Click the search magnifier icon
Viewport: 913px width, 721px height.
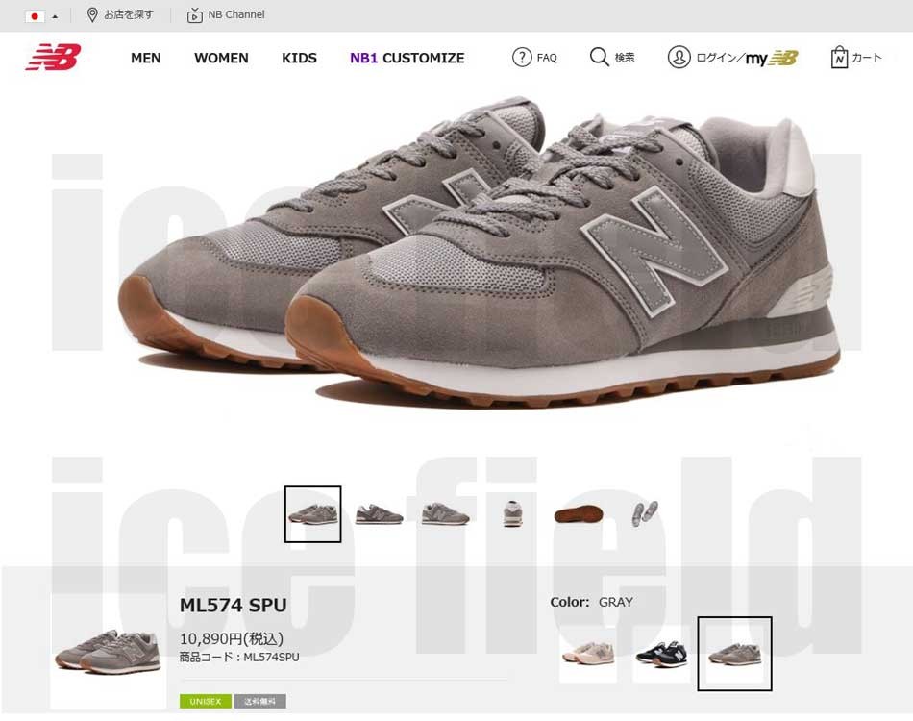pyautogui.click(x=599, y=57)
